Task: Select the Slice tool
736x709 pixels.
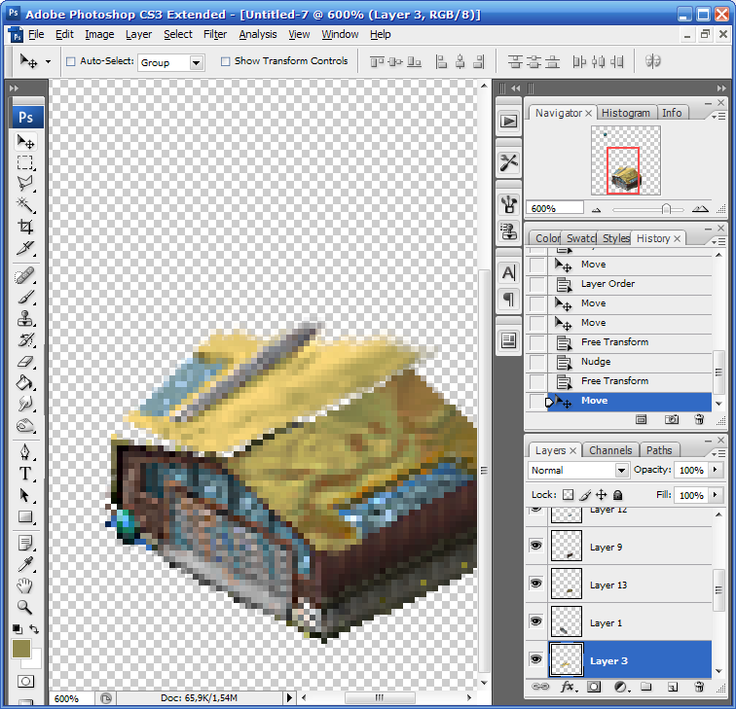Action: (25, 248)
